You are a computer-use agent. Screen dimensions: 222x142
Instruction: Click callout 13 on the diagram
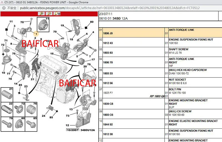pyautogui.click(x=71, y=109)
